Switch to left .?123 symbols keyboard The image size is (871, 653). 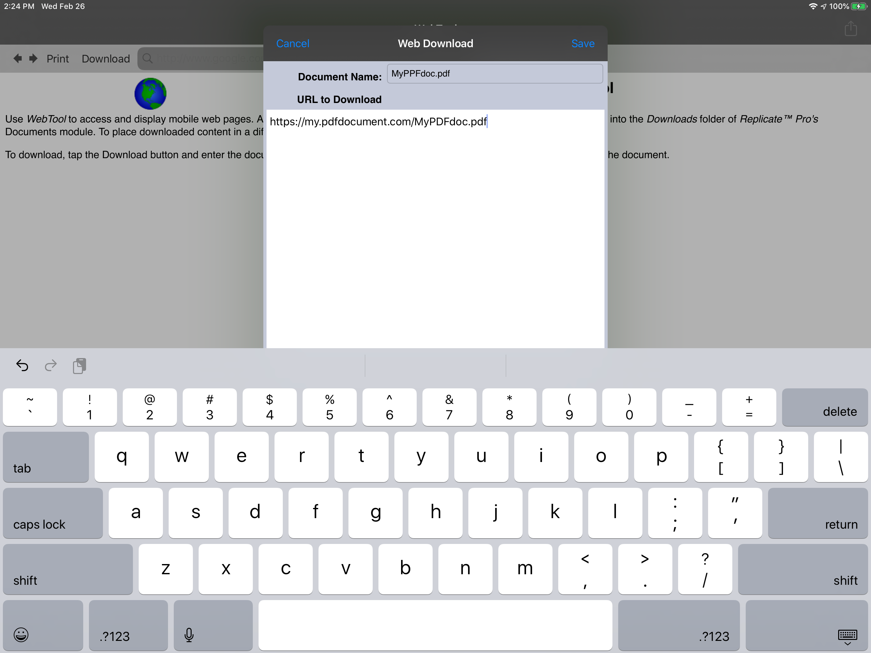128,625
